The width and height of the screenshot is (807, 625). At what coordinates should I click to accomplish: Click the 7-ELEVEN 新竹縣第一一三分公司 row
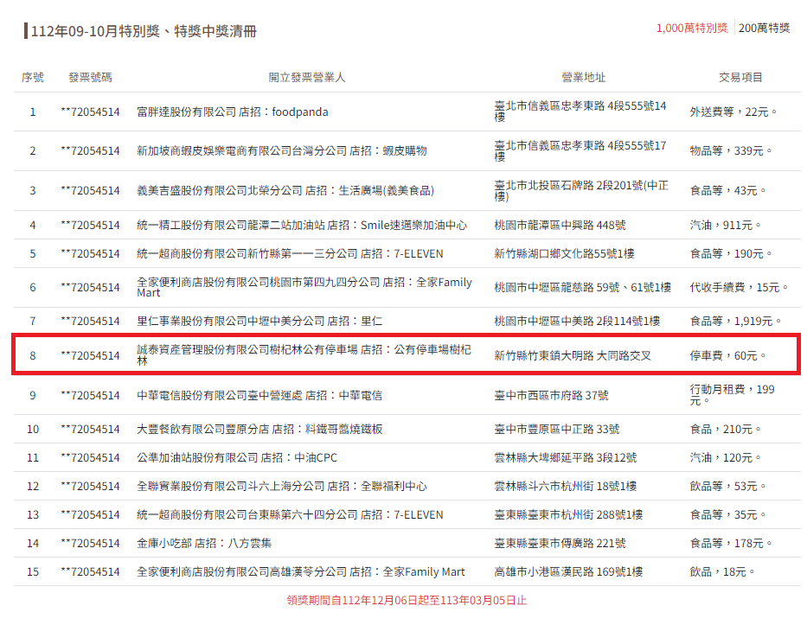tap(259, 253)
